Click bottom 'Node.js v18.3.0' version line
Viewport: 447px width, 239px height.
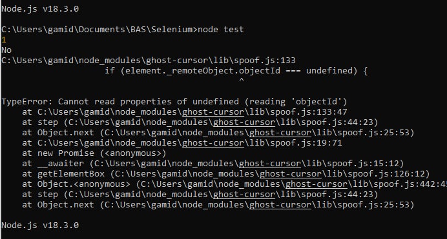(x=40, y=225)
